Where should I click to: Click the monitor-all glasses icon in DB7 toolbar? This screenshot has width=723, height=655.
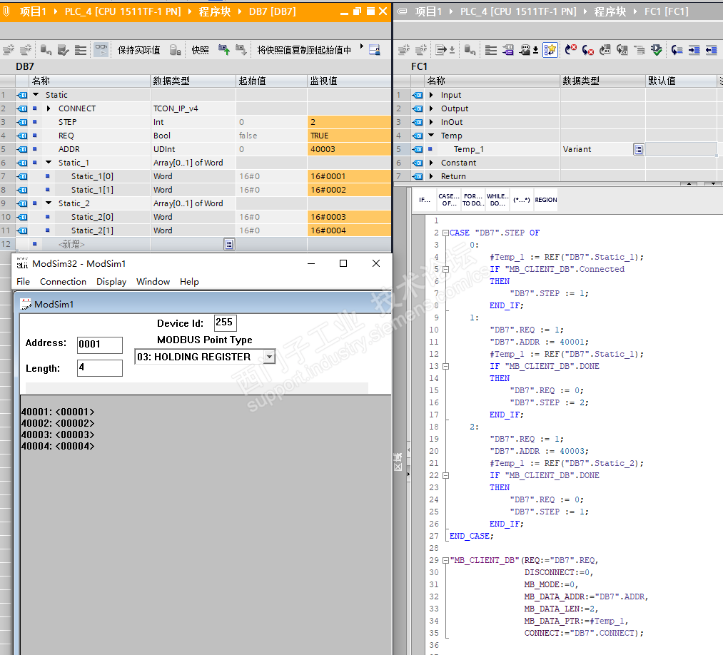click(x=101, y=50)
